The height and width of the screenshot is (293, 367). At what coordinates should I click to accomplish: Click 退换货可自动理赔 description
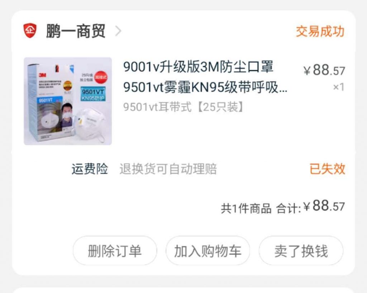(x=168, y=169)
